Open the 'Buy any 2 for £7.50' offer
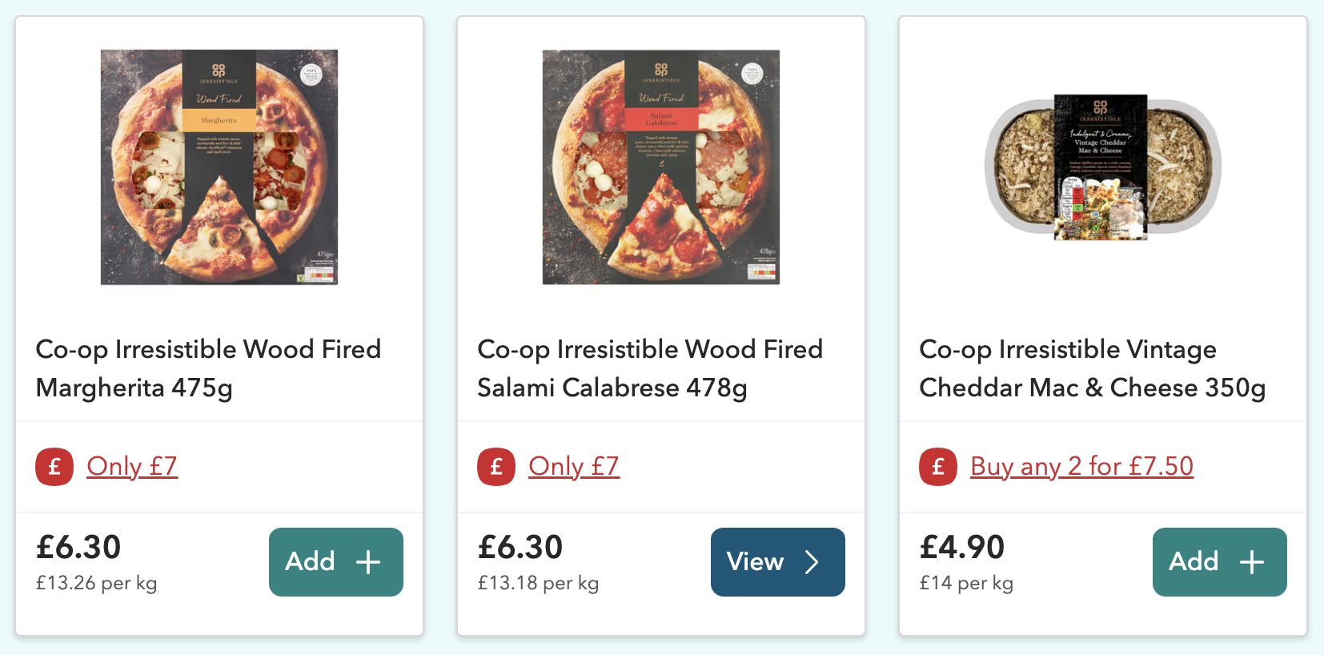The height and width of the screenshot is (655, 1324). pyautogui.click(x=1081, y=466)
